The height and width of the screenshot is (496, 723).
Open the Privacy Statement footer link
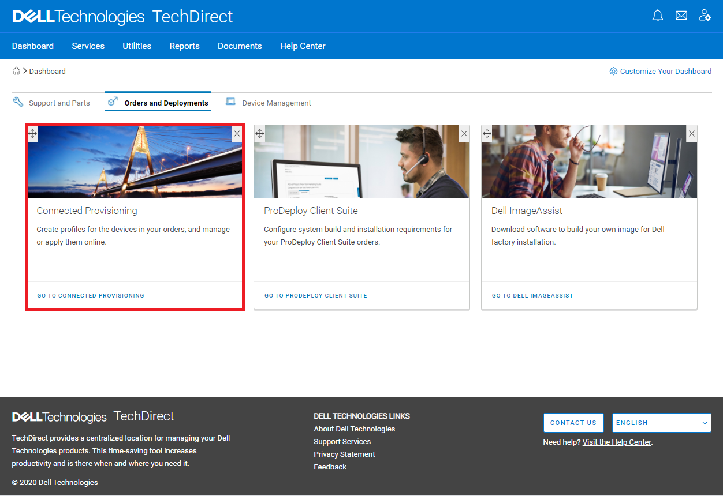345,454
